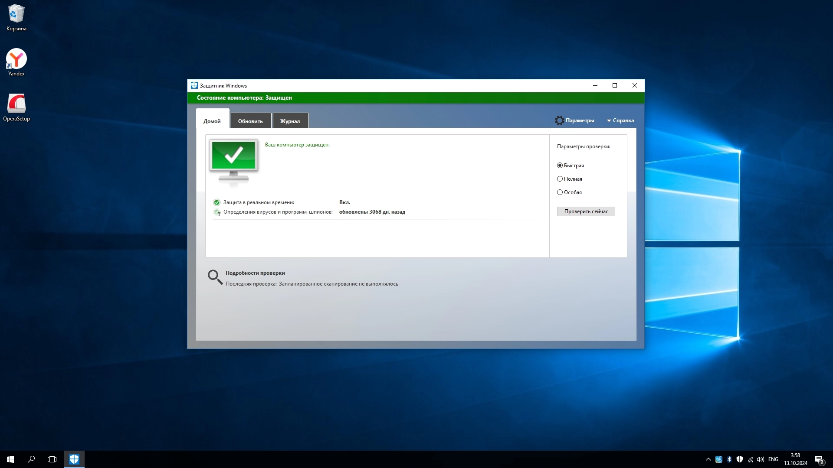Switch to the Обновить tab
The height and width of the screenshot is (468, 833).
click(250, 121)
